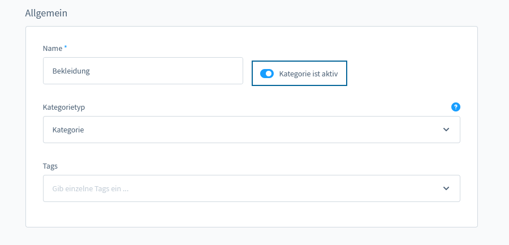Click the Kategorietyp field label

[x=64, y=108]
